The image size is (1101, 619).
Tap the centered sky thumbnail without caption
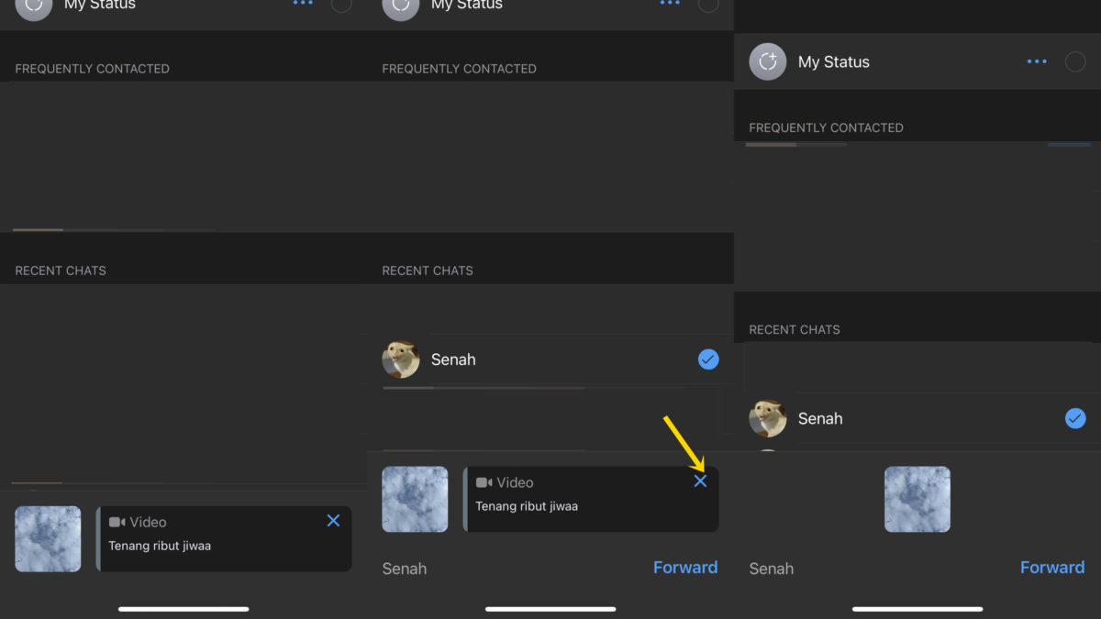point(917,500)
